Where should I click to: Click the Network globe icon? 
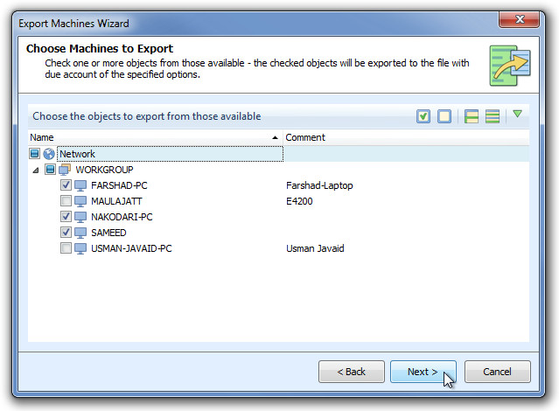point(49,154)
